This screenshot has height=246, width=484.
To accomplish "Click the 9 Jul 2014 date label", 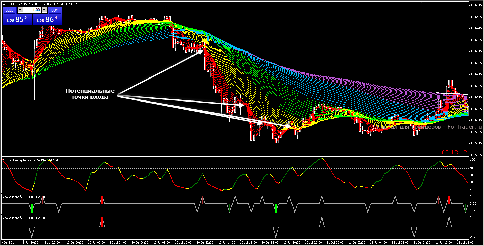I will point(8,243).
